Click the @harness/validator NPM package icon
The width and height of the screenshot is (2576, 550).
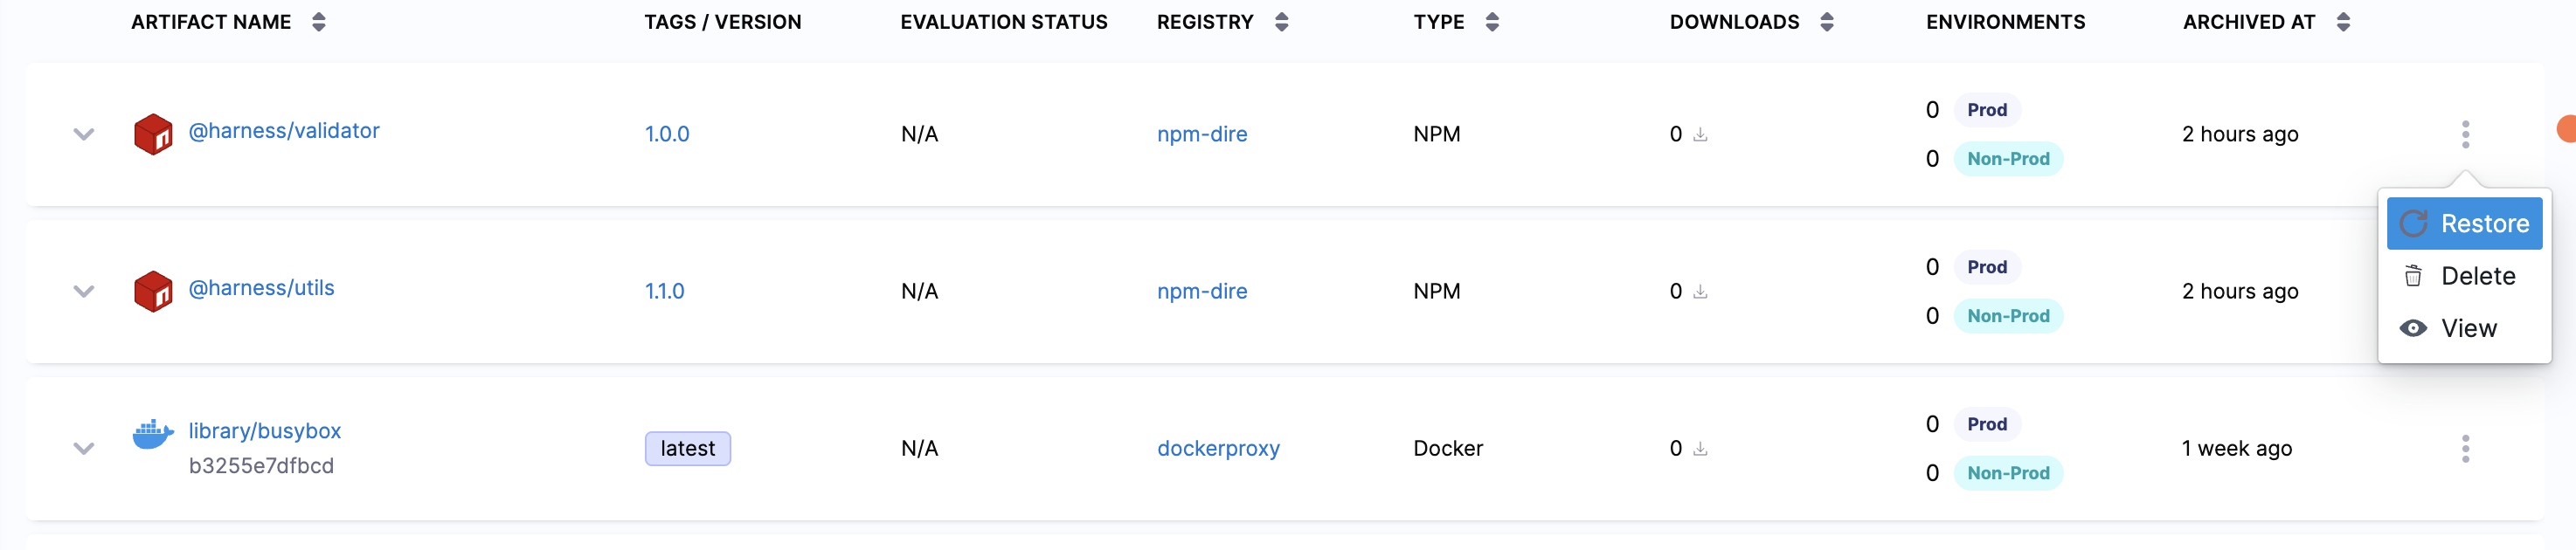coord(153,134)
